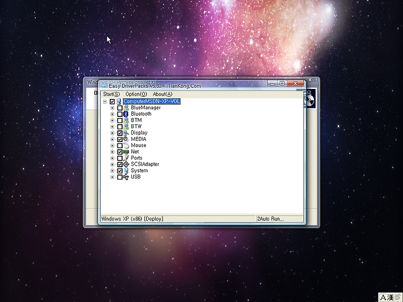Expand the SCSIAdapter node
403x302 pixels.
(x=113, y=164)
